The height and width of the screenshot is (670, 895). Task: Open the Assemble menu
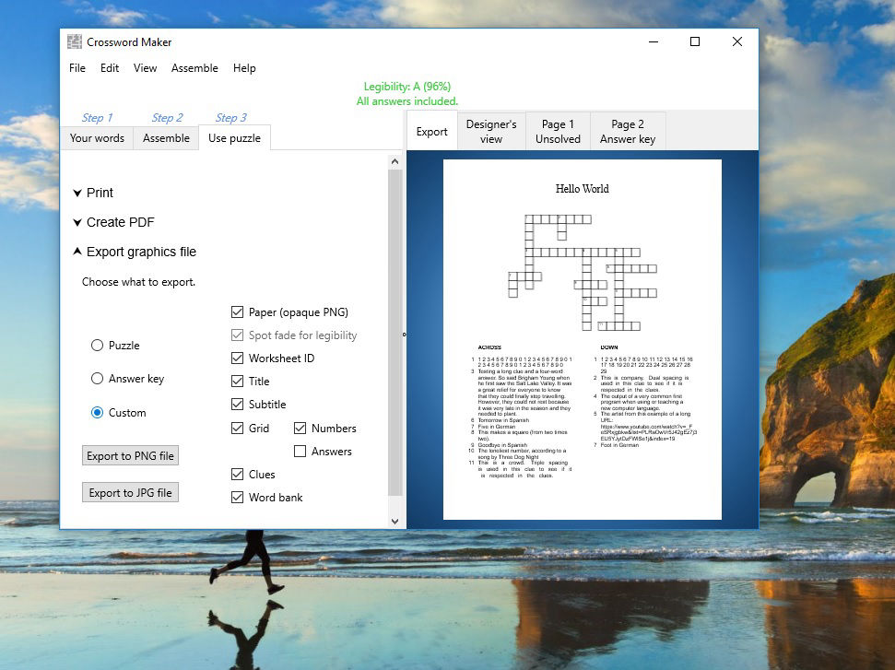pyautogui.click(x=194, y=68)
